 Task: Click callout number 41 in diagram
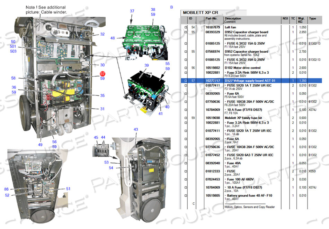pyautogui.click(x=160, y=114)
